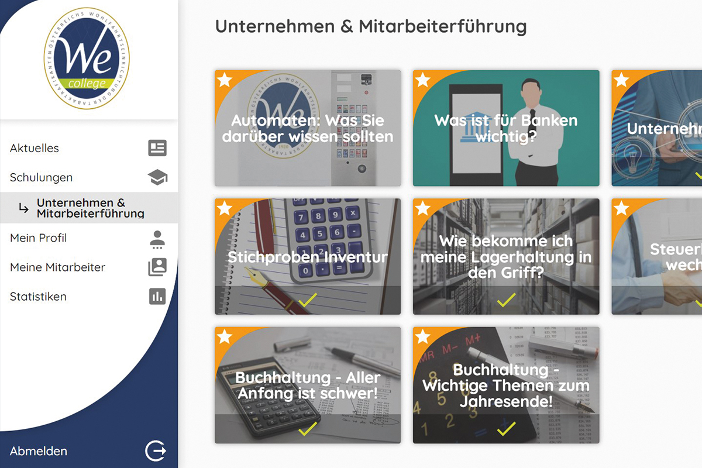This screenshot has width=702, height=468.
Task: Click the star badge on the Banken card
Action: point(423,80)
